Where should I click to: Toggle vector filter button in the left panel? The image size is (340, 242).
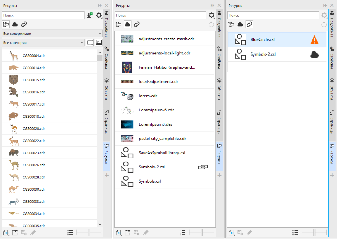90,43
